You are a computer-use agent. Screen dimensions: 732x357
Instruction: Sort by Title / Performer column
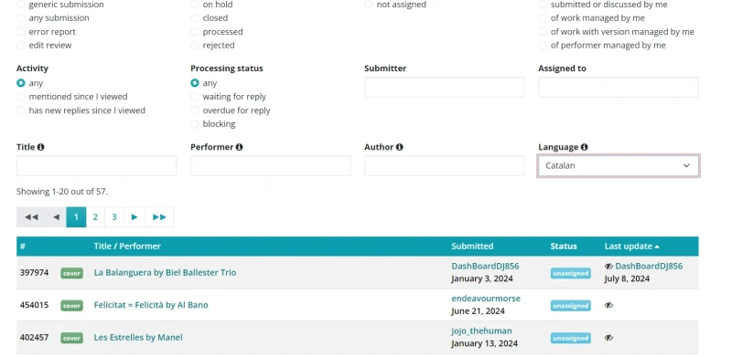coord(127,247)
